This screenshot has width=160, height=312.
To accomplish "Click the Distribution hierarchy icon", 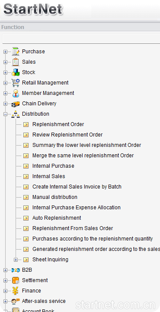I will (x=16, y=114).
